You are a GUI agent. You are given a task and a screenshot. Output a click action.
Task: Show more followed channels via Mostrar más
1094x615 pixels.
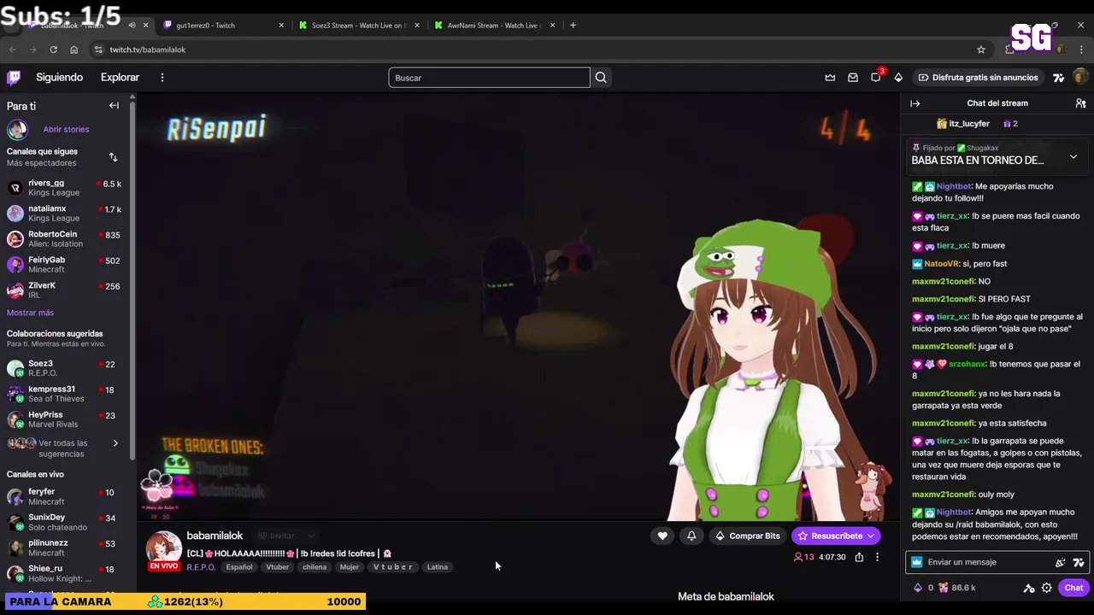30,313
